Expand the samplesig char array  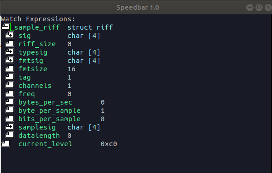click(x=10, y=127)
